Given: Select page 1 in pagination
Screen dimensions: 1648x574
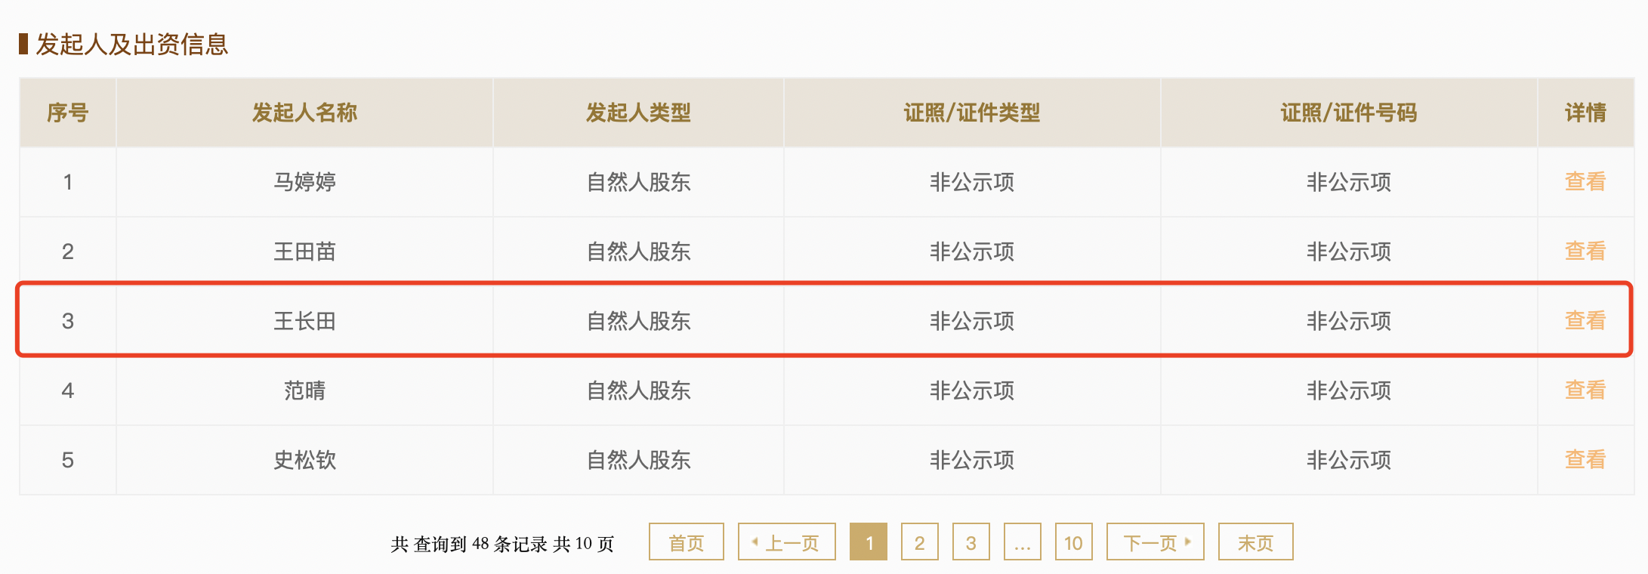Looking at the screenshot, I should [869, 542].
